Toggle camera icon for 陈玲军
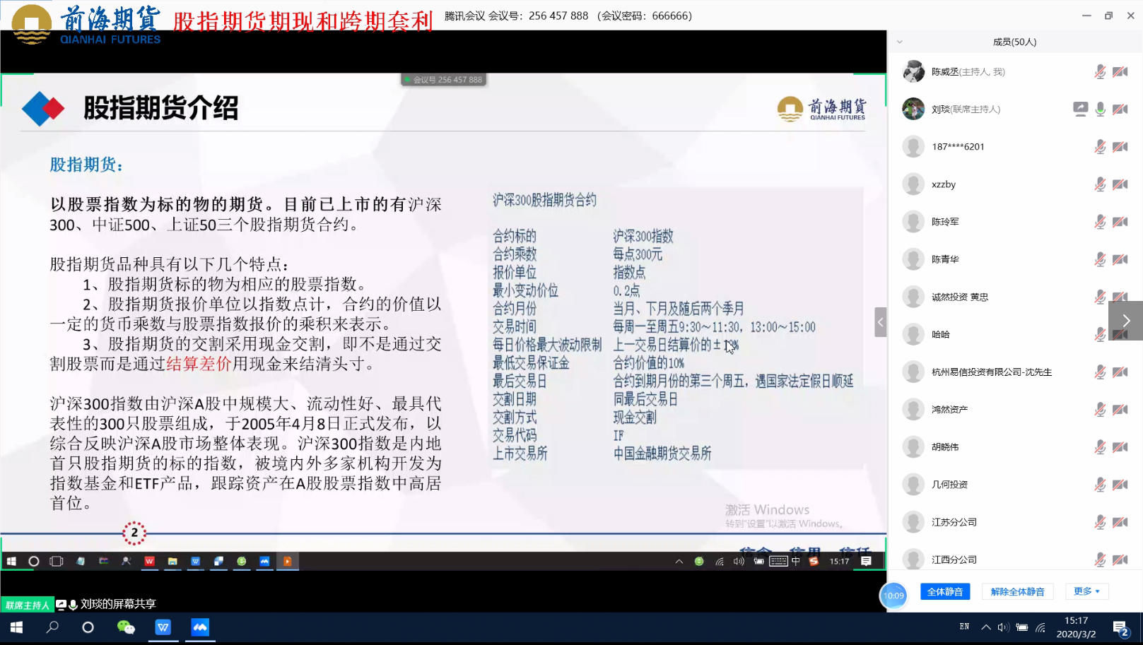 tap(1120, 222)
